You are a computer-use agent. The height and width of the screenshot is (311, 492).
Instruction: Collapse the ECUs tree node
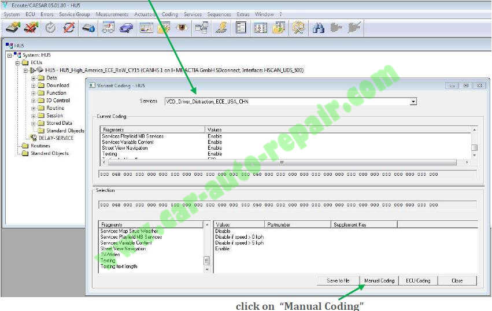18,63
